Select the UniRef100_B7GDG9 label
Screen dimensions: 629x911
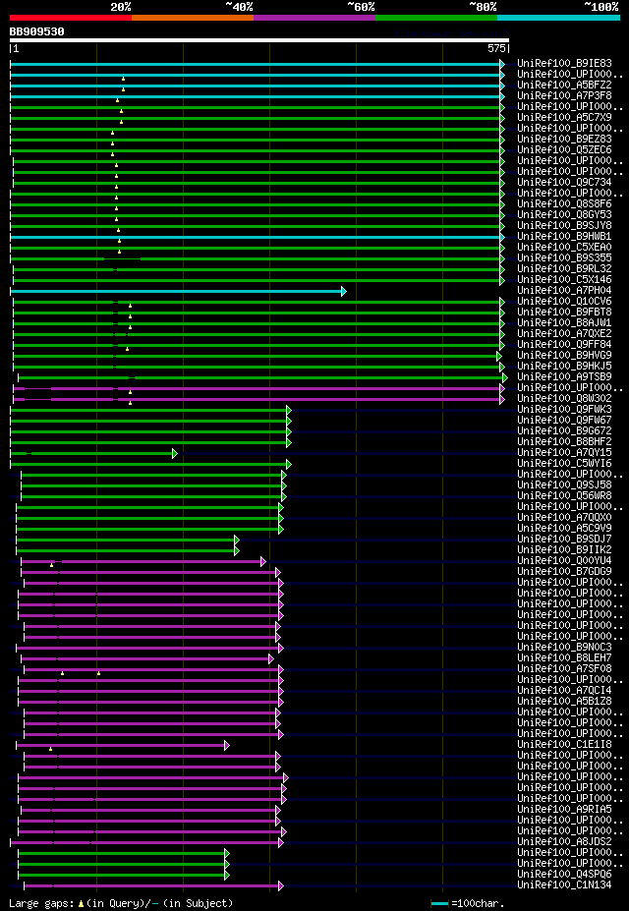click(564, 572)
